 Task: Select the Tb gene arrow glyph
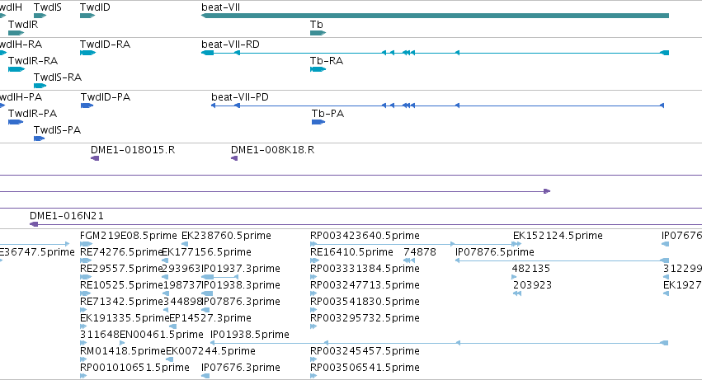(x=318, y=33)
